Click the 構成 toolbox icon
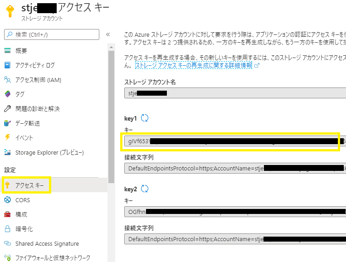The width and height of the screenshot is (346, 262). tap(8, 214)
